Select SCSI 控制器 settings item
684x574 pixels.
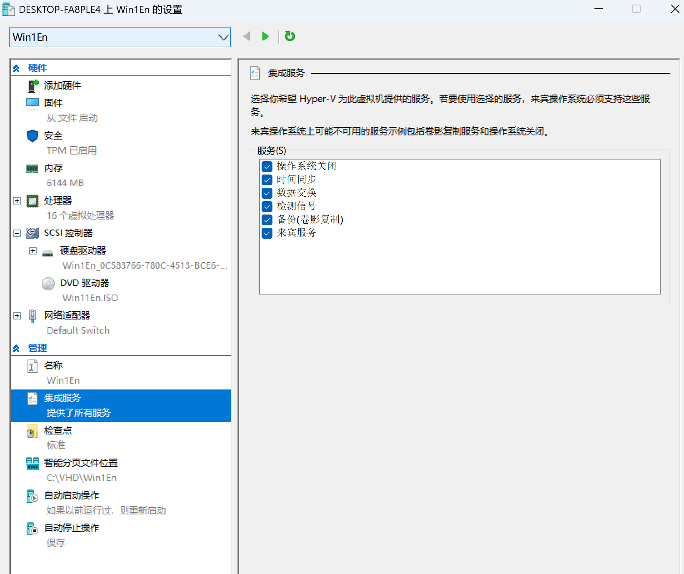68,233
